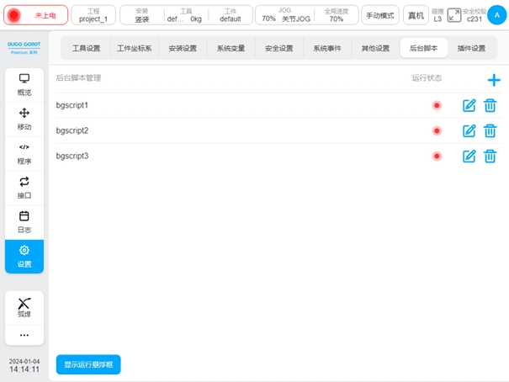The image size is (509, 382).
Task: Open the 概览 overview sidebar item
Action: pos(24,85)
